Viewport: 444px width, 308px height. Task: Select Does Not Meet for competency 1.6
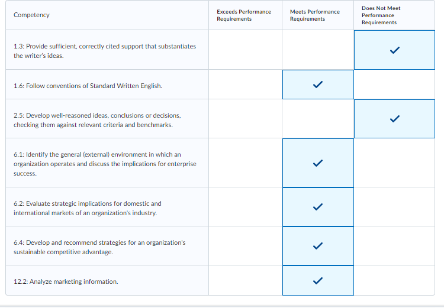[x=394, y=85]
